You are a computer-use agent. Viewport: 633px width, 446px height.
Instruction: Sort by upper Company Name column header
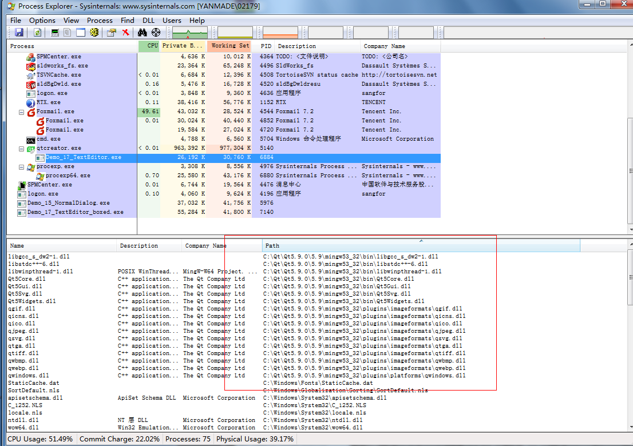coord(401,46)
